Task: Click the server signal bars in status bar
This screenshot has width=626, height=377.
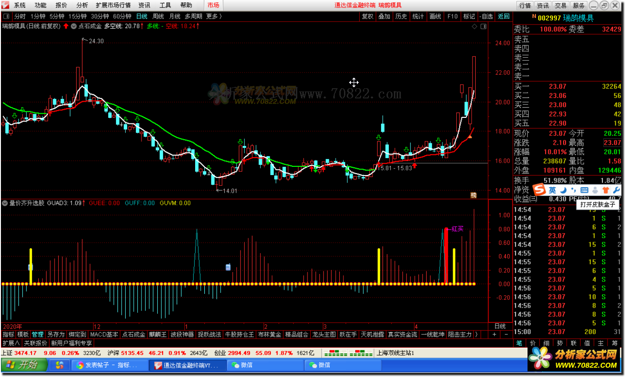Action: click(x=348, y=353)
